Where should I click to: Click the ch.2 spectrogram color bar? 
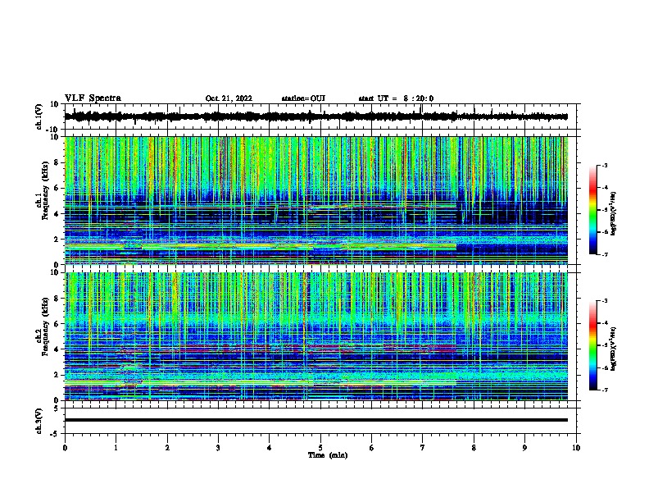593,345
